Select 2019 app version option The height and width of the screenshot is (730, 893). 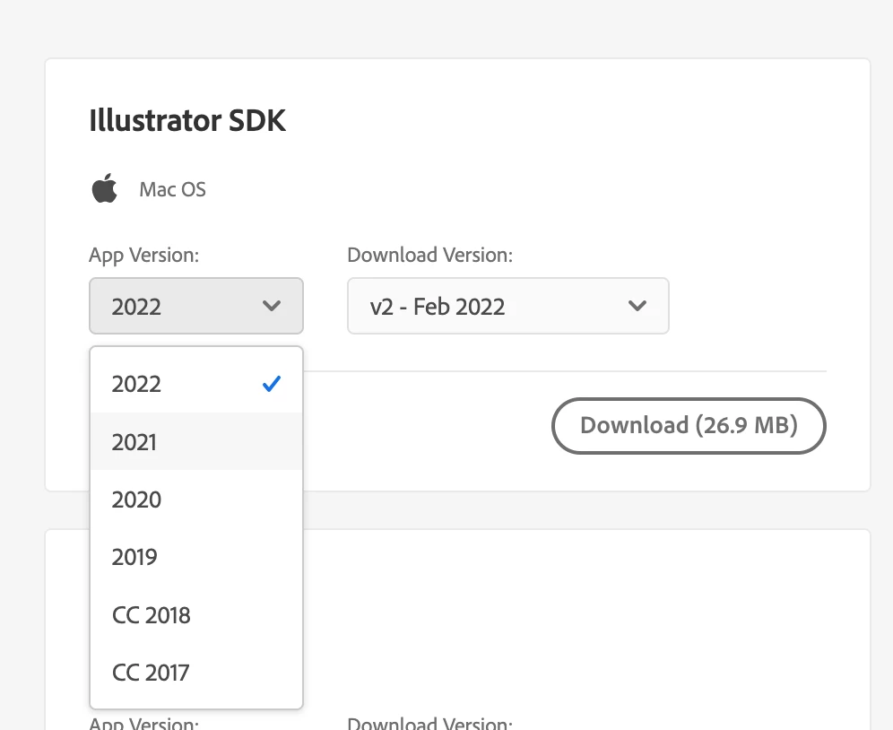pyautogui.click(x=196, y=557)
